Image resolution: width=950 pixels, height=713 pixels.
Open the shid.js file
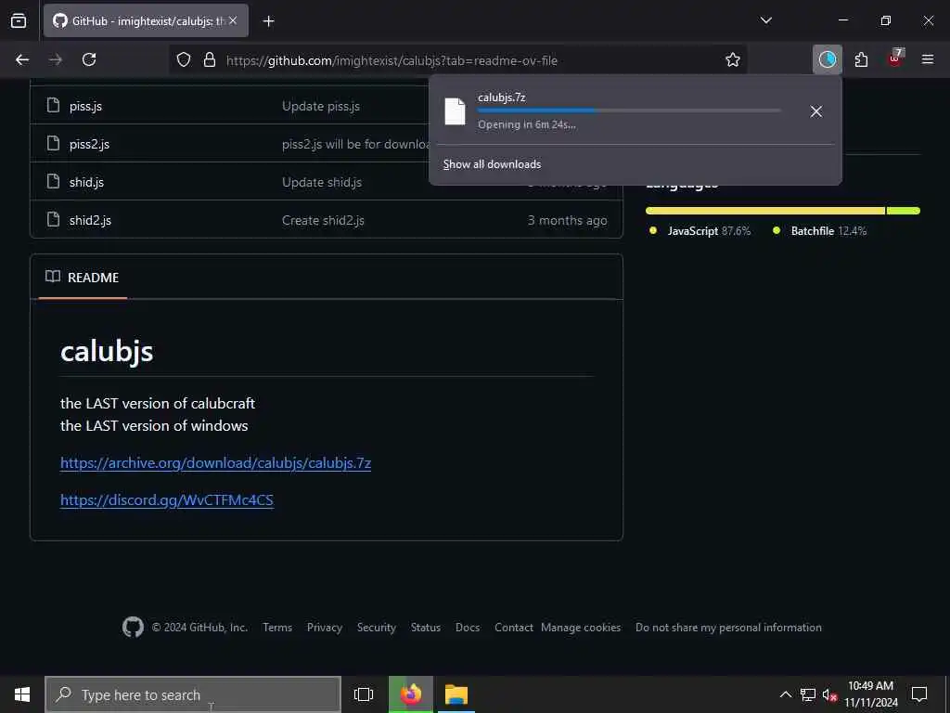point(86,182)
